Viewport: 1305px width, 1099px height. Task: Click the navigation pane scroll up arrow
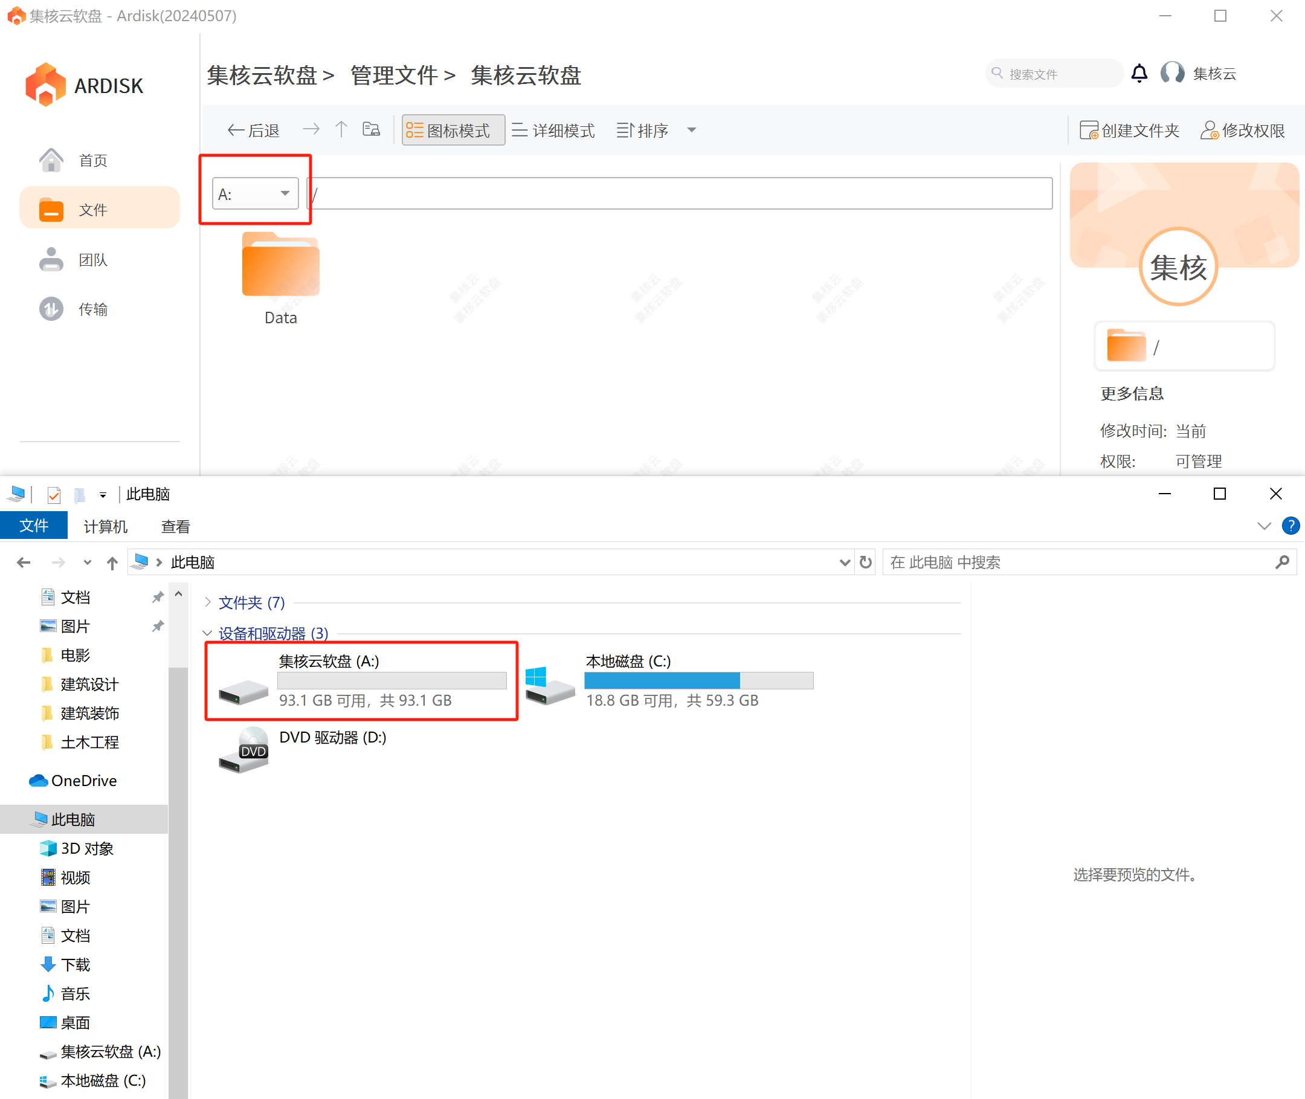click(179, 594)
